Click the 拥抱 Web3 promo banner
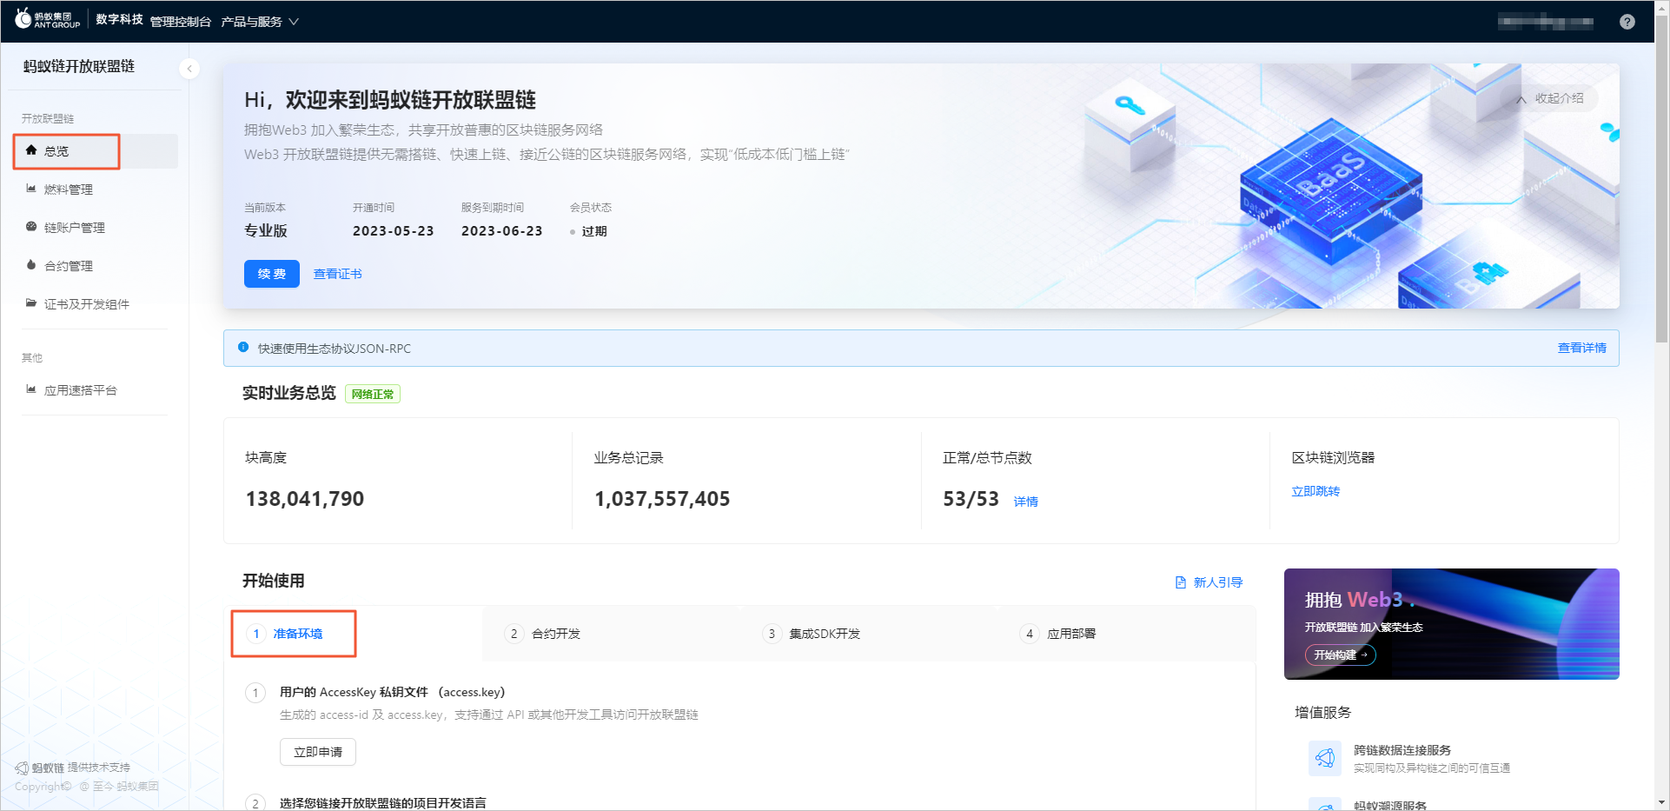 point(1452,624)
